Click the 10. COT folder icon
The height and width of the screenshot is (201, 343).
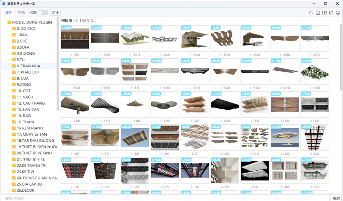[x=14, y=91]
